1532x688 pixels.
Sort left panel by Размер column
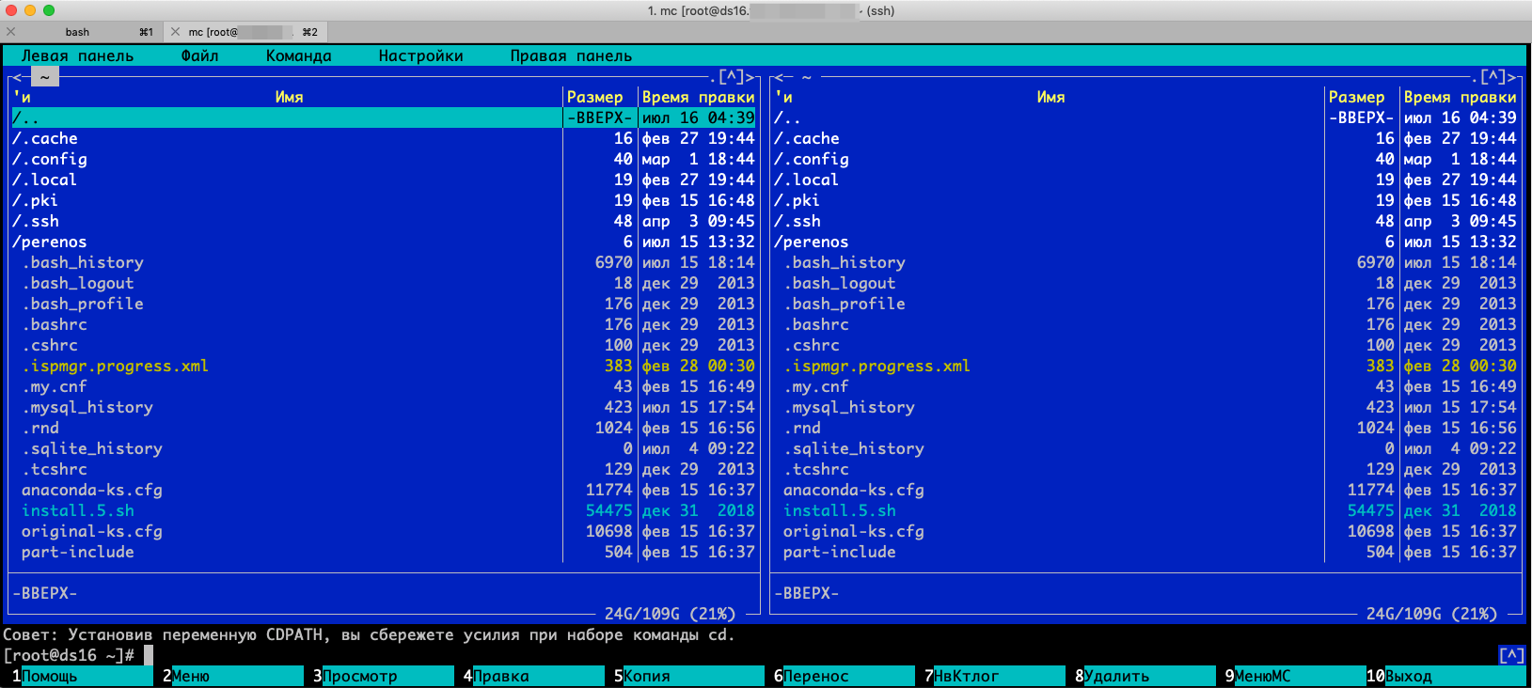pos(594,97)
